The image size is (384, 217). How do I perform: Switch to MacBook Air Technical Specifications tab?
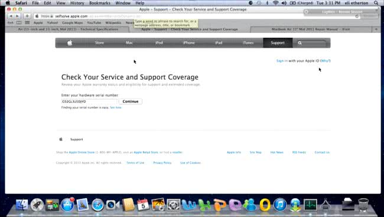(x=68, y=29)
